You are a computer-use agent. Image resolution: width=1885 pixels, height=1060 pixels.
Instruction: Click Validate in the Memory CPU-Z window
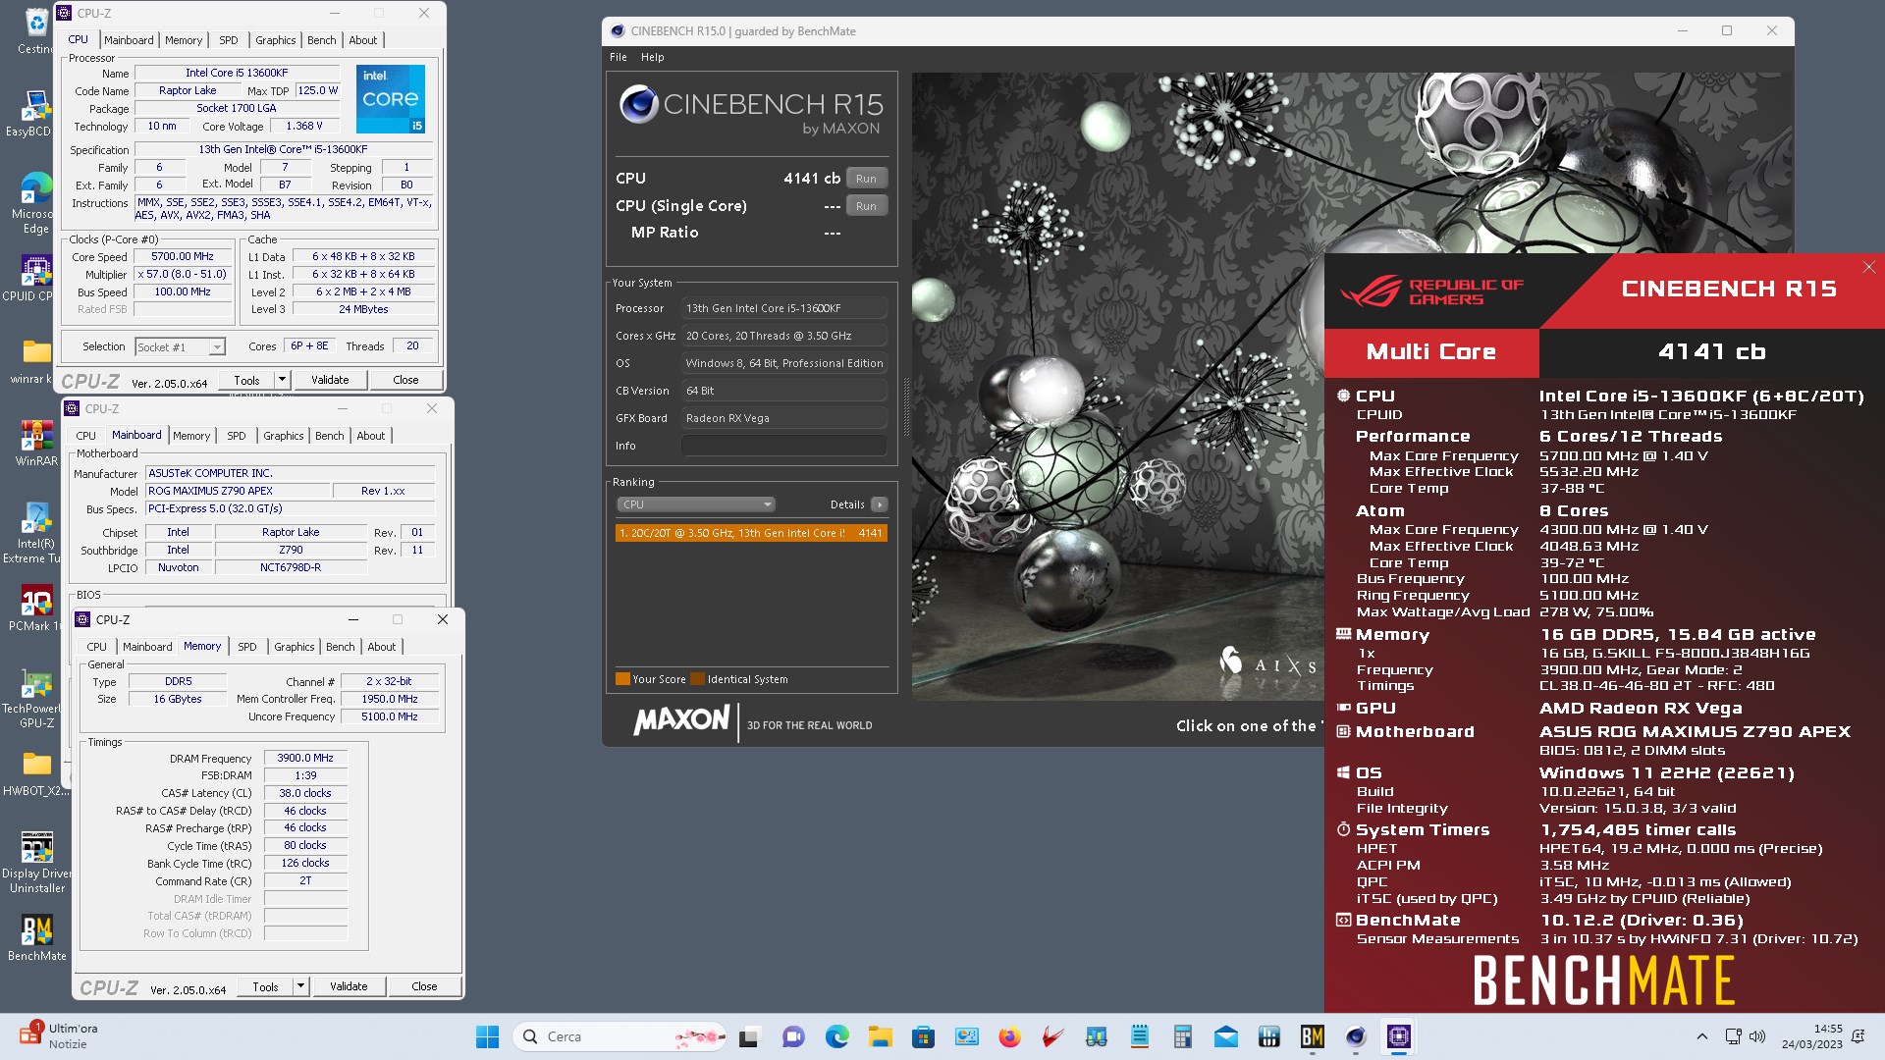(x=349, y=986)
